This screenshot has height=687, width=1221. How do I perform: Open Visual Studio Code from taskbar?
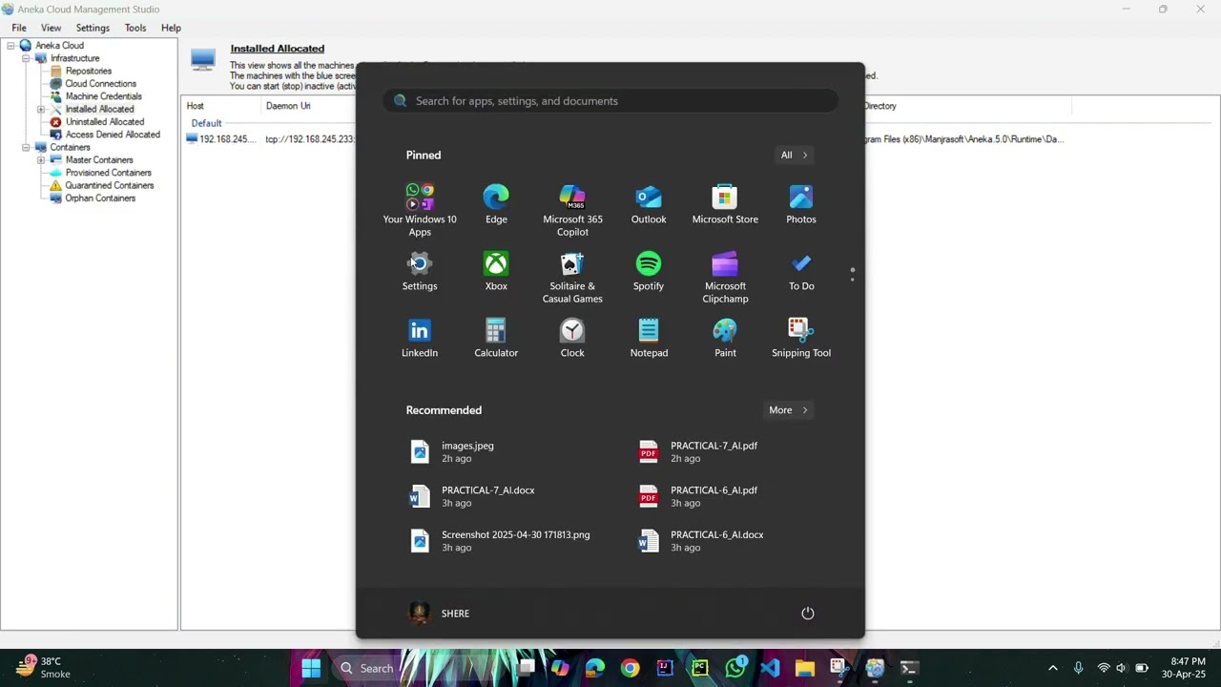point(770,668)
